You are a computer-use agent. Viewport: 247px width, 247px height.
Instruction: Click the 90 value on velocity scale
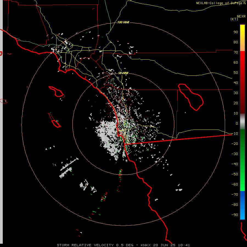[236, 32]
